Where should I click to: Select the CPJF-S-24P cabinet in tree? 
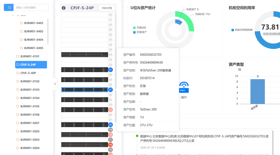[31, 65]
